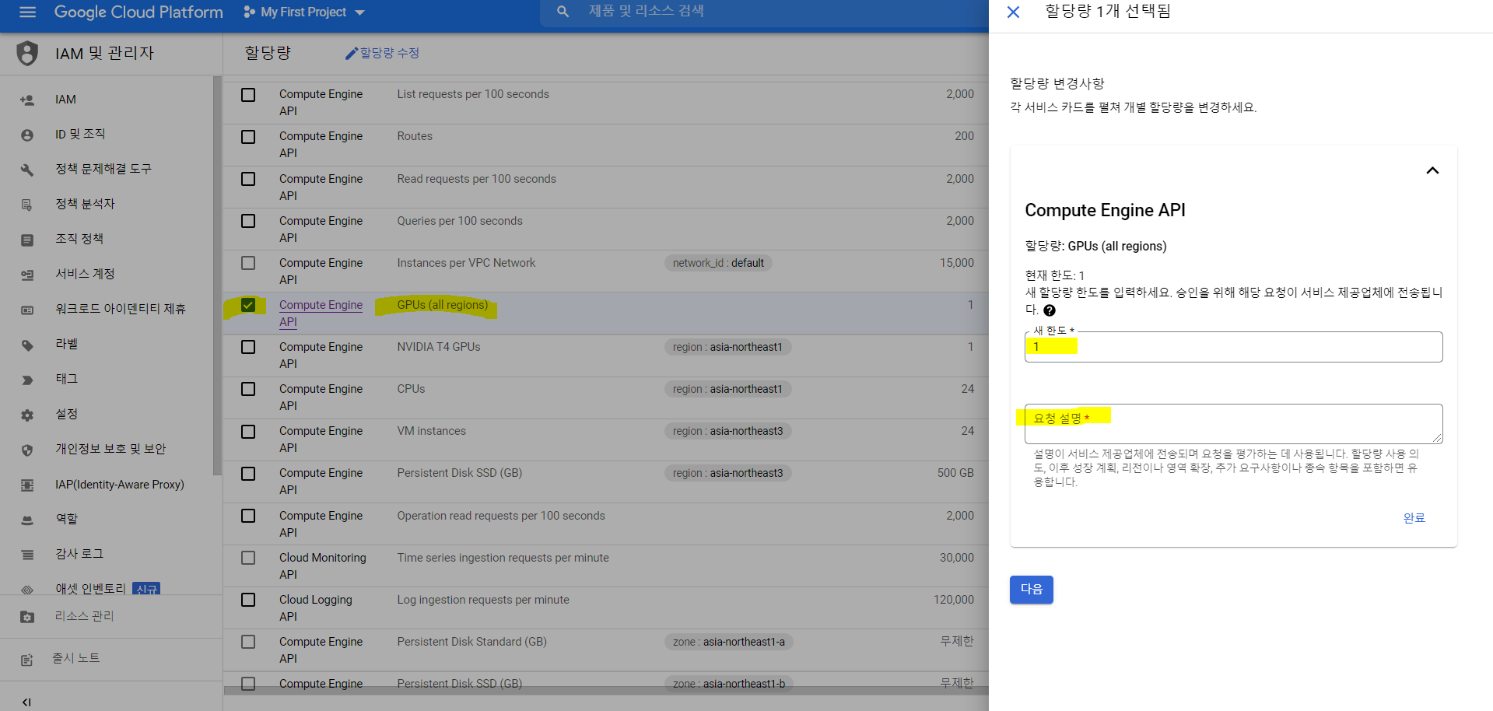Click the wrench icon for 정책 문제해결 도구

point(27,170)
